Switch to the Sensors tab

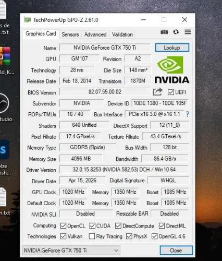[x=70, y=34]
